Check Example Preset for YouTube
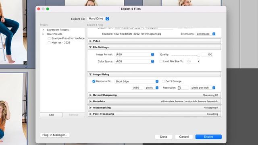This screenshot has width=258, height=145. (x=49, y=38)
